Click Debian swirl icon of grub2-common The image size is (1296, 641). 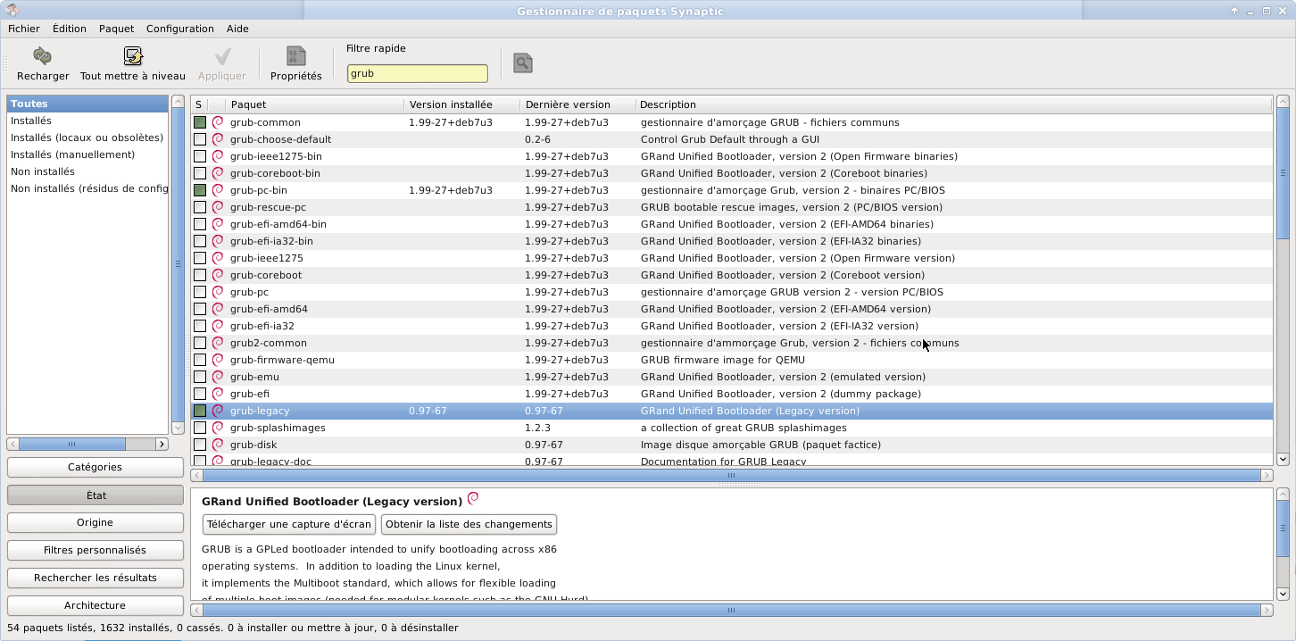click(218, 343)
